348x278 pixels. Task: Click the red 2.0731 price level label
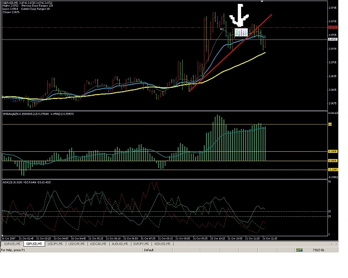coord(332,27)
